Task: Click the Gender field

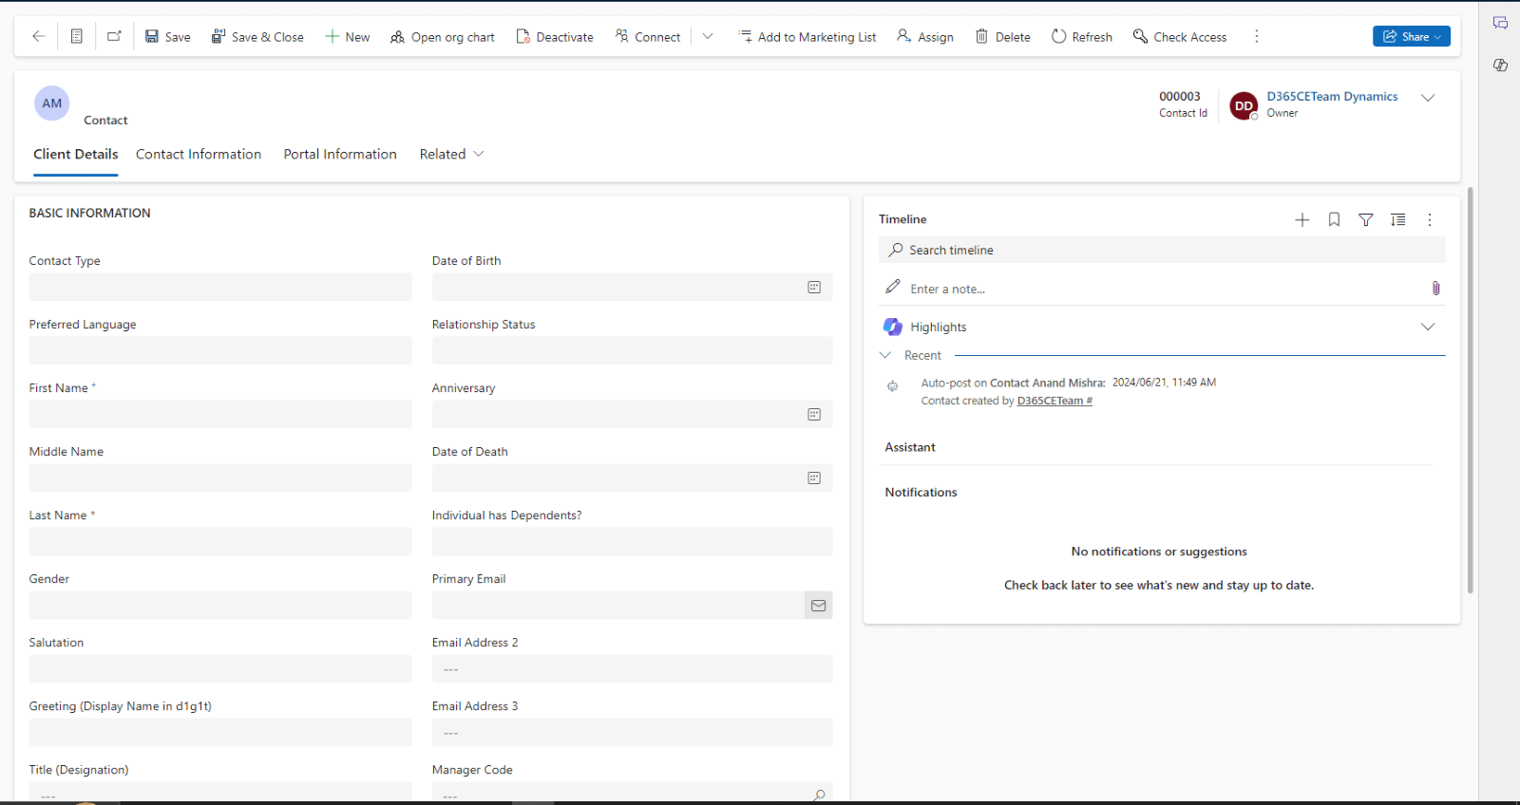Action: (x=220, y=605)
